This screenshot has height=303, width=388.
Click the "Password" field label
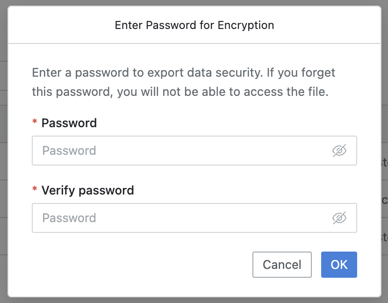click(69, 123)
